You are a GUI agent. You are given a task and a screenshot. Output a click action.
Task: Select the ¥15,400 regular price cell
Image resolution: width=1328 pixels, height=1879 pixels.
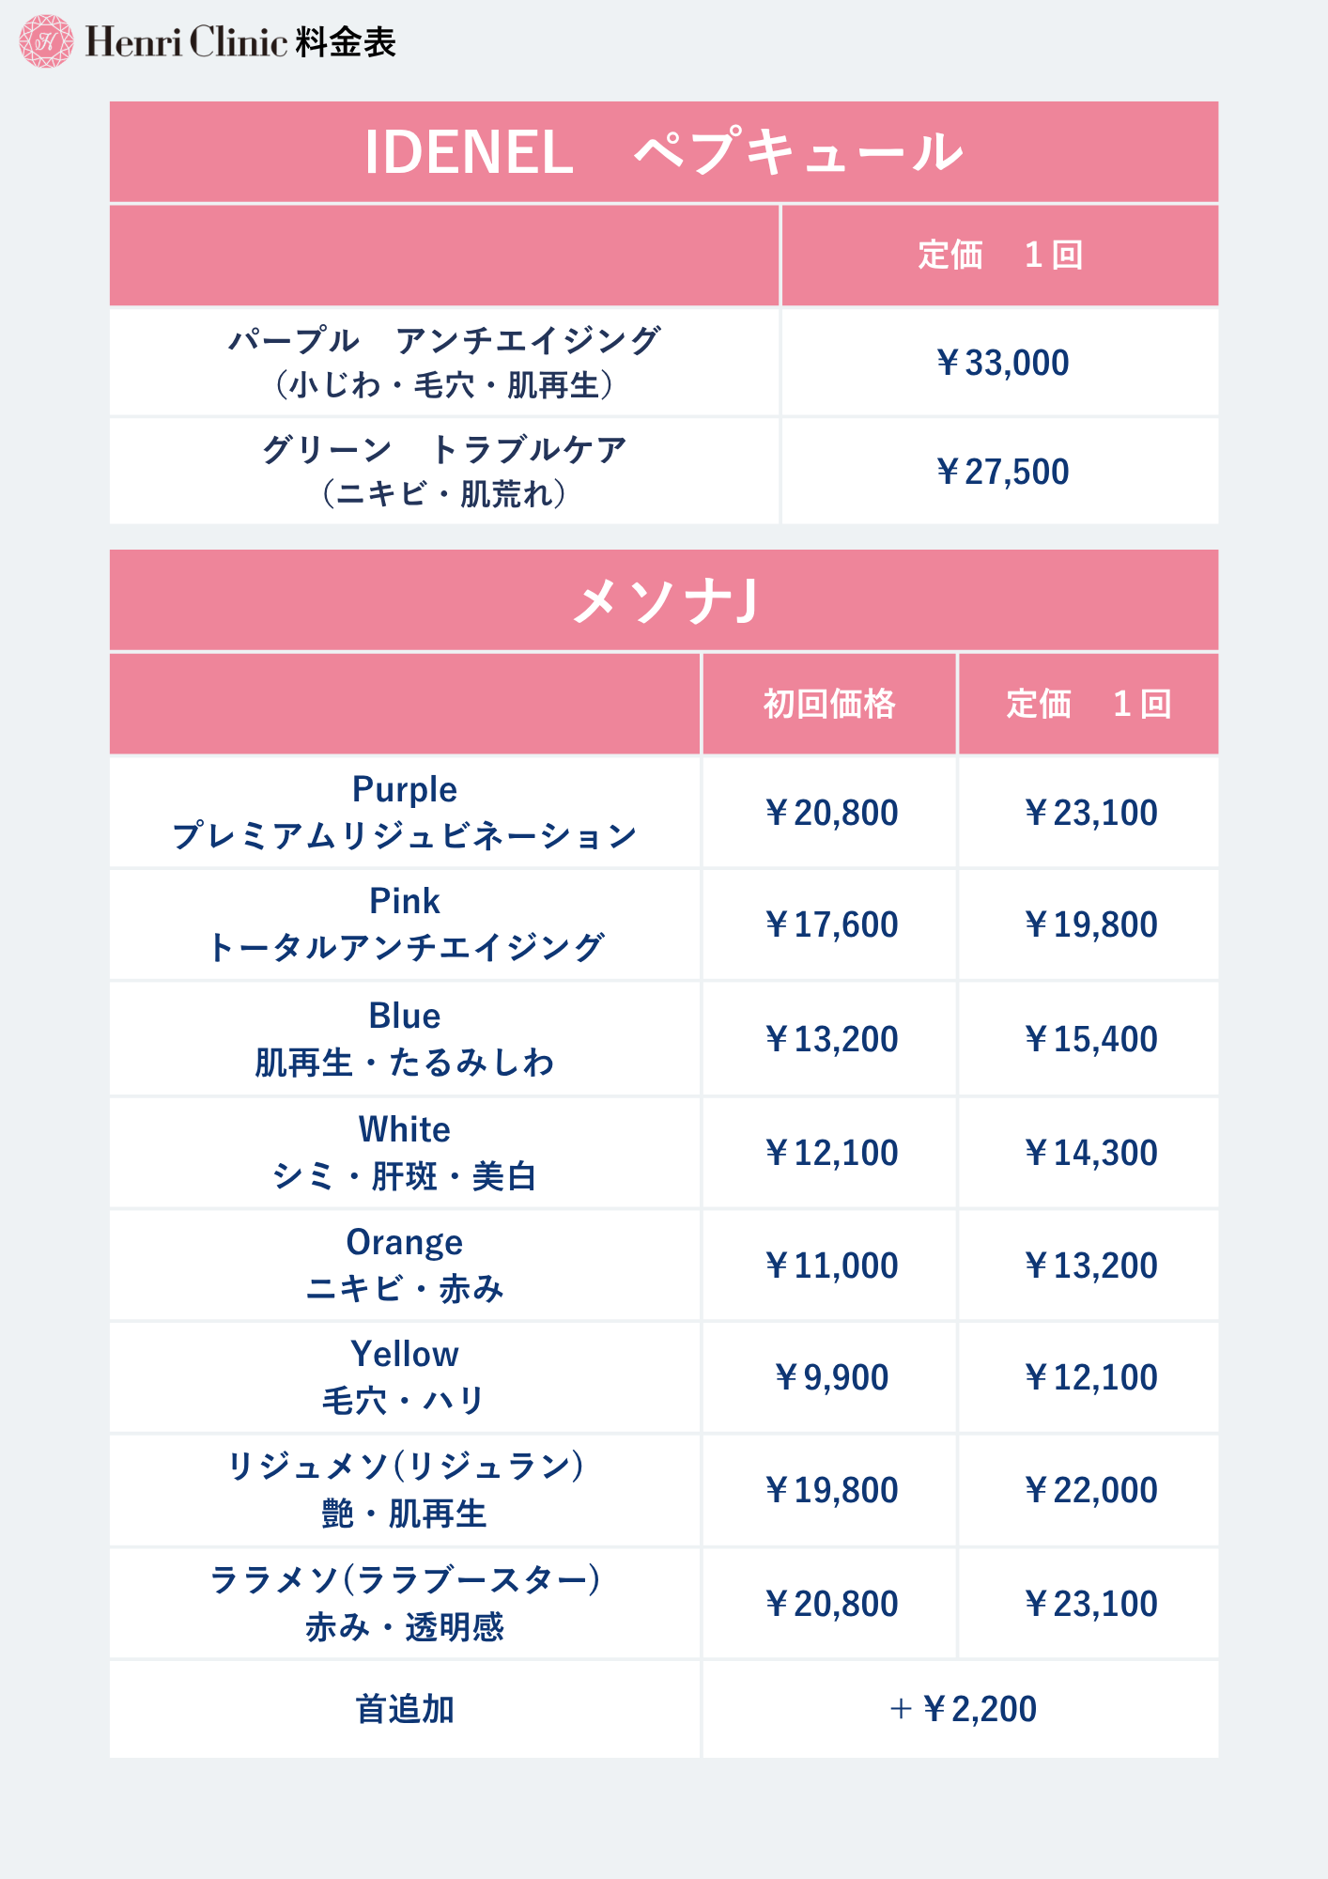(x=1089, y=1039)
